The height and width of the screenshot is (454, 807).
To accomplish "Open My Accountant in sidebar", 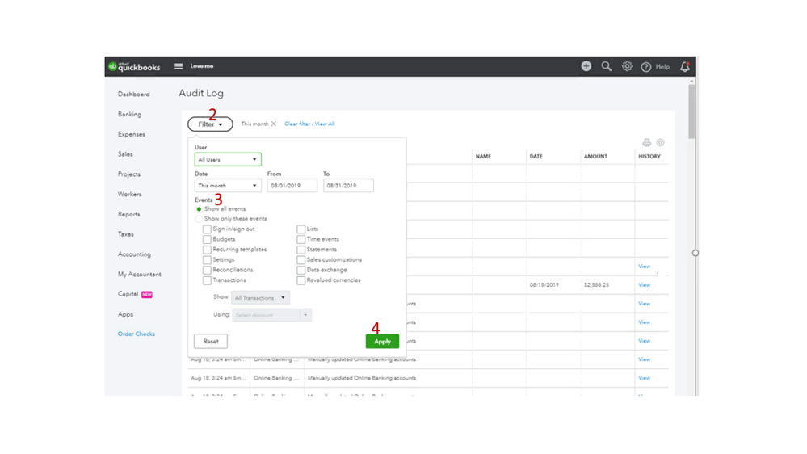I will 140,275.
